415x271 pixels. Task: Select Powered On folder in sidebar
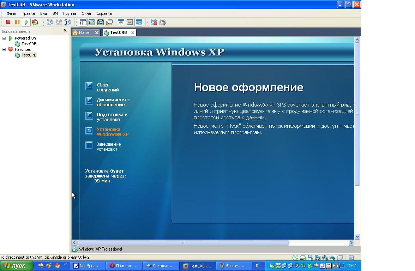click(x=25, y=38)
